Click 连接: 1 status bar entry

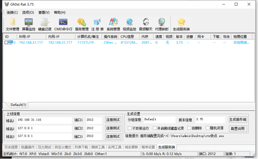click(237, 154)
